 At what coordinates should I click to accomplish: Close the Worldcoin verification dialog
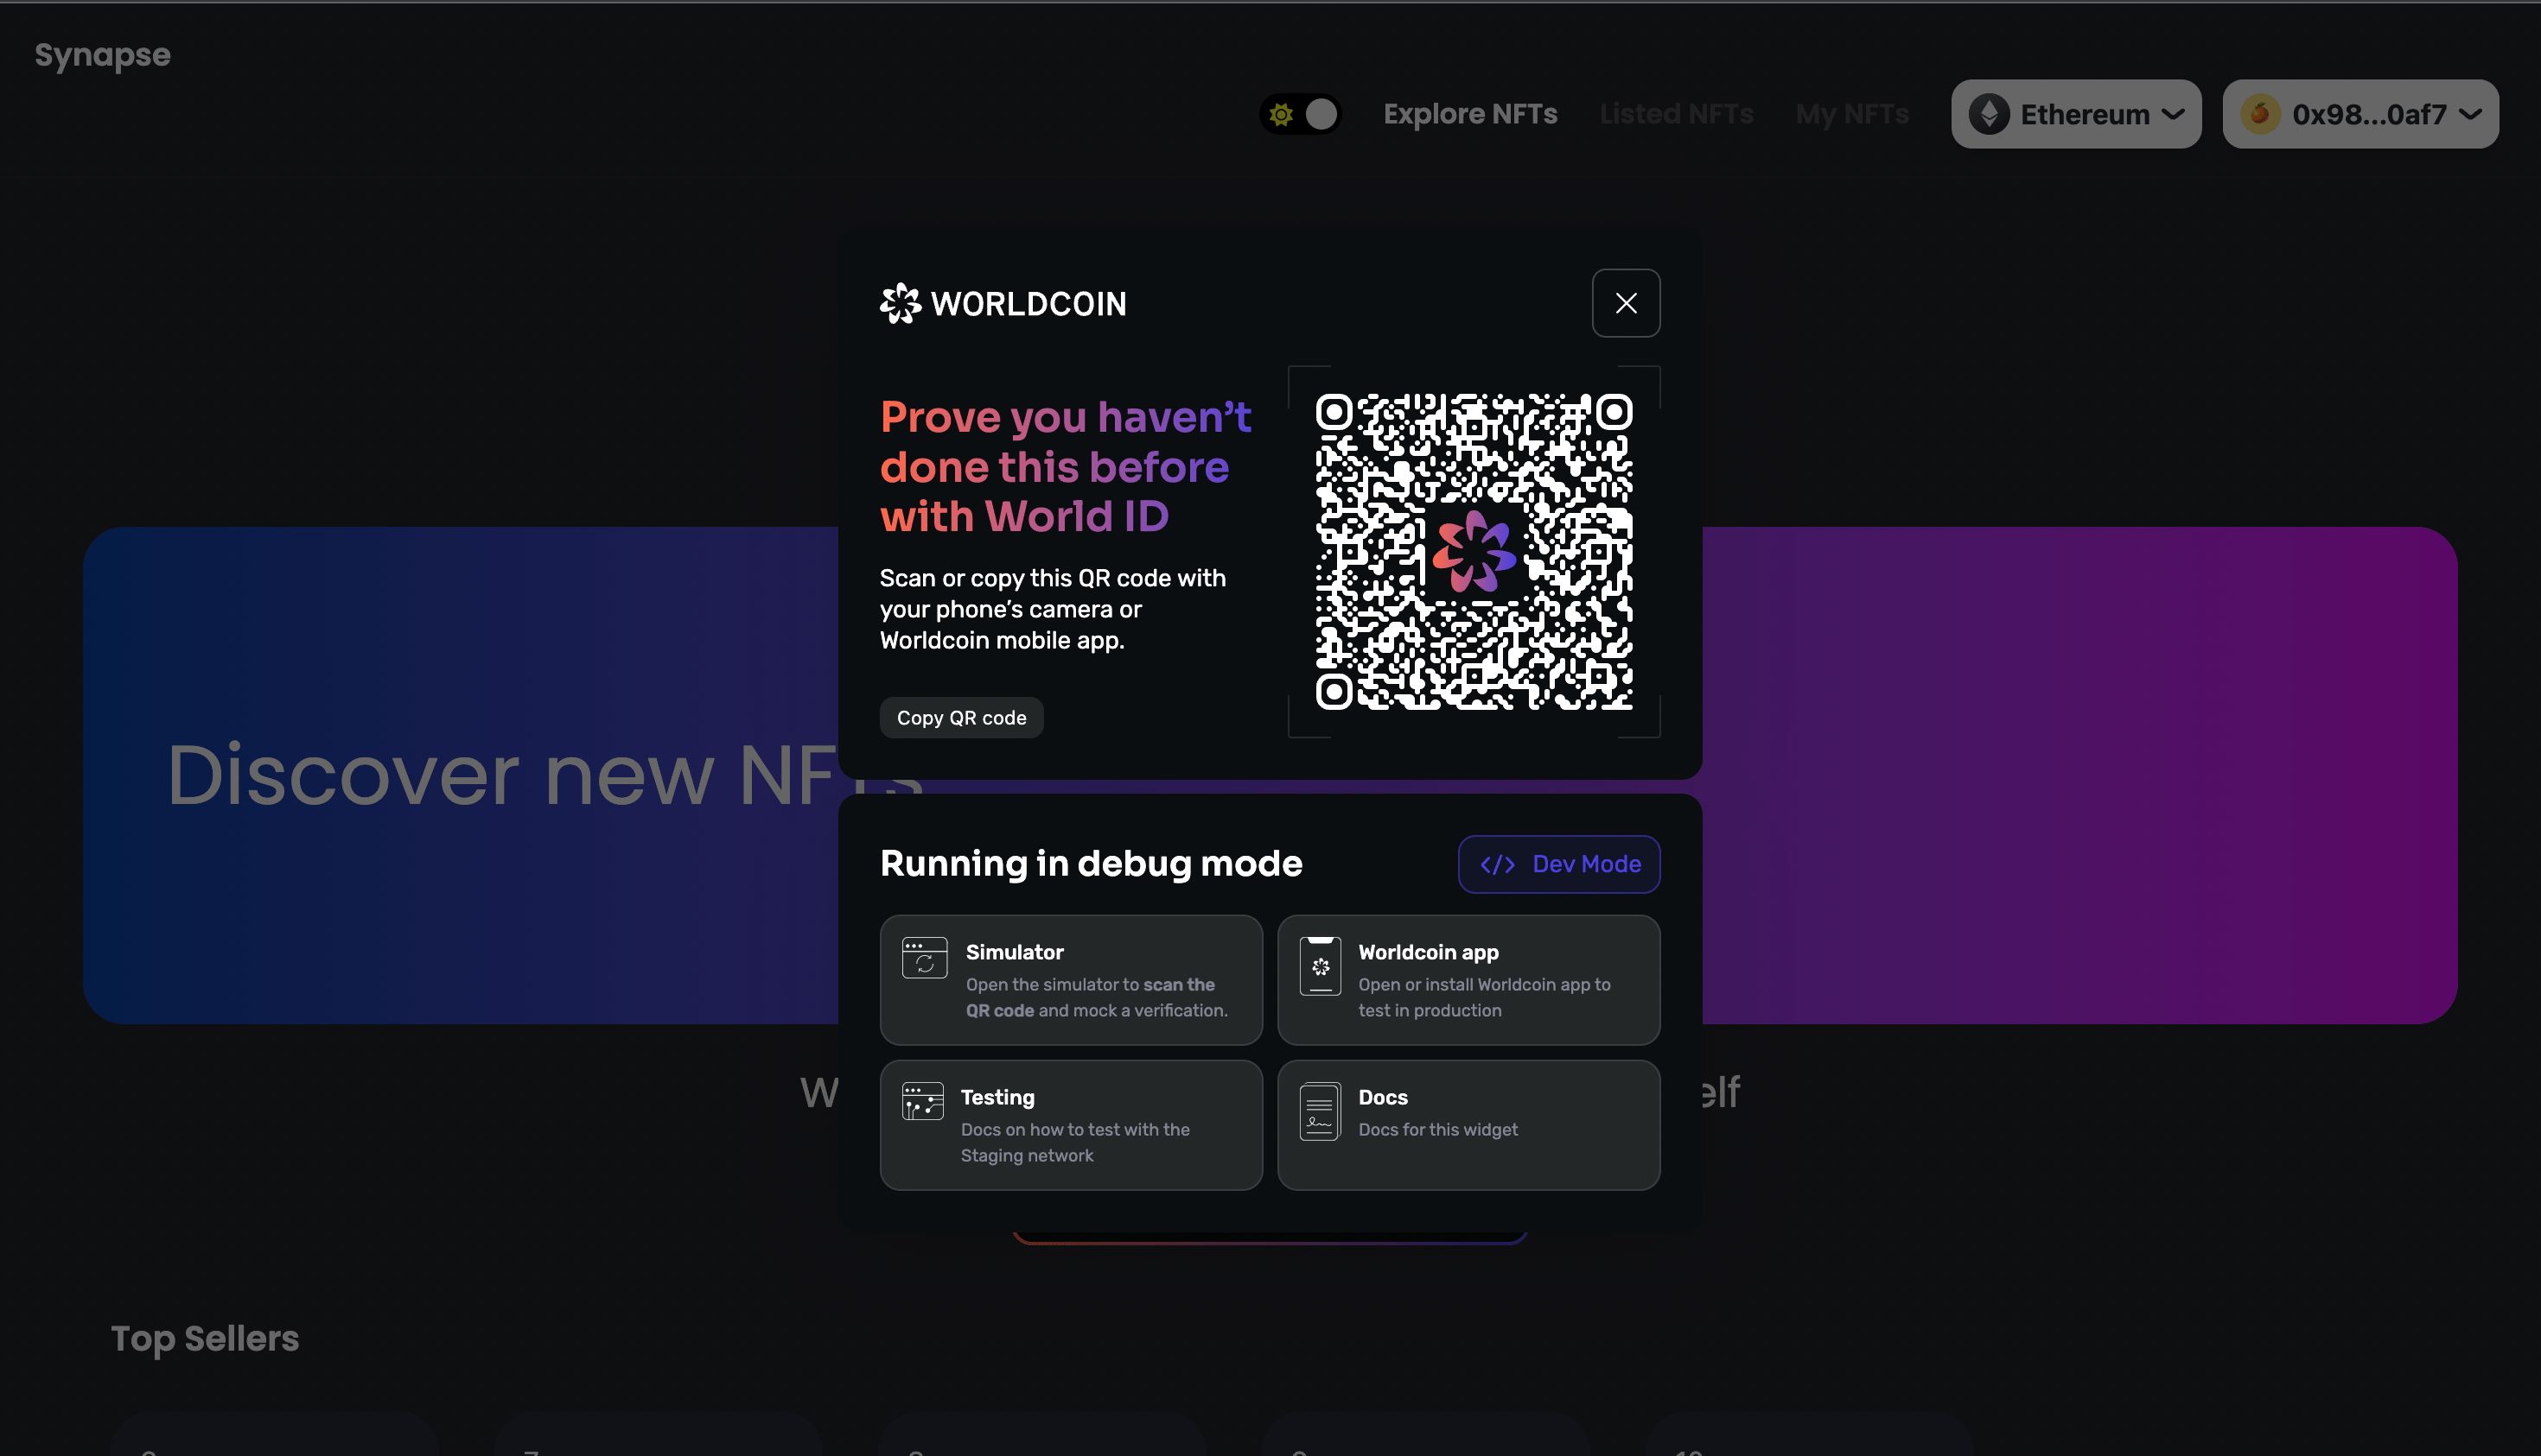coord(1625,303)
